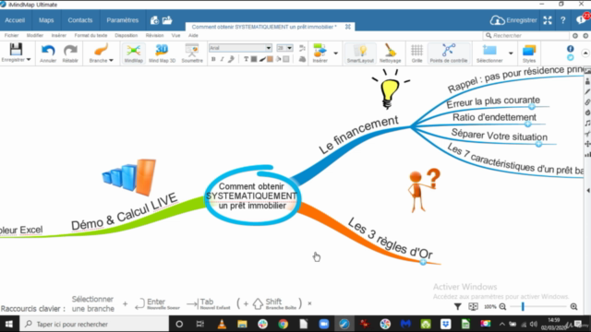Switch to MindMap view

[x=133, y=53]
